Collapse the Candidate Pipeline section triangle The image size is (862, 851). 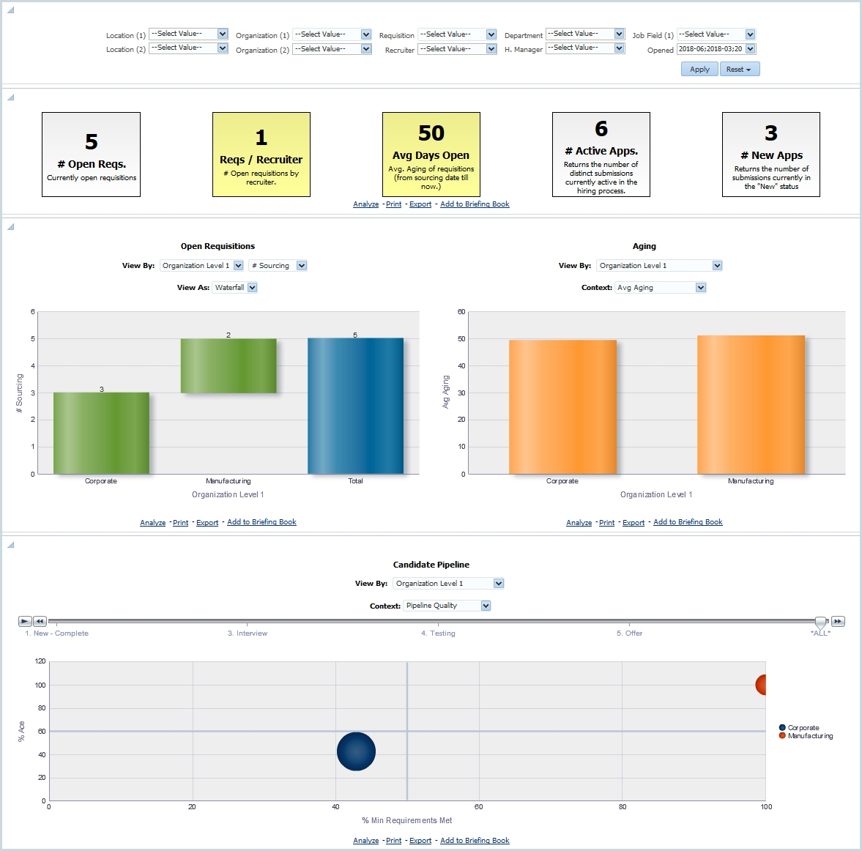click(10, 545)
